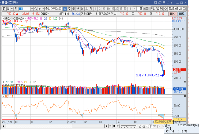Switch to the 월 monthly chart period

73,9
